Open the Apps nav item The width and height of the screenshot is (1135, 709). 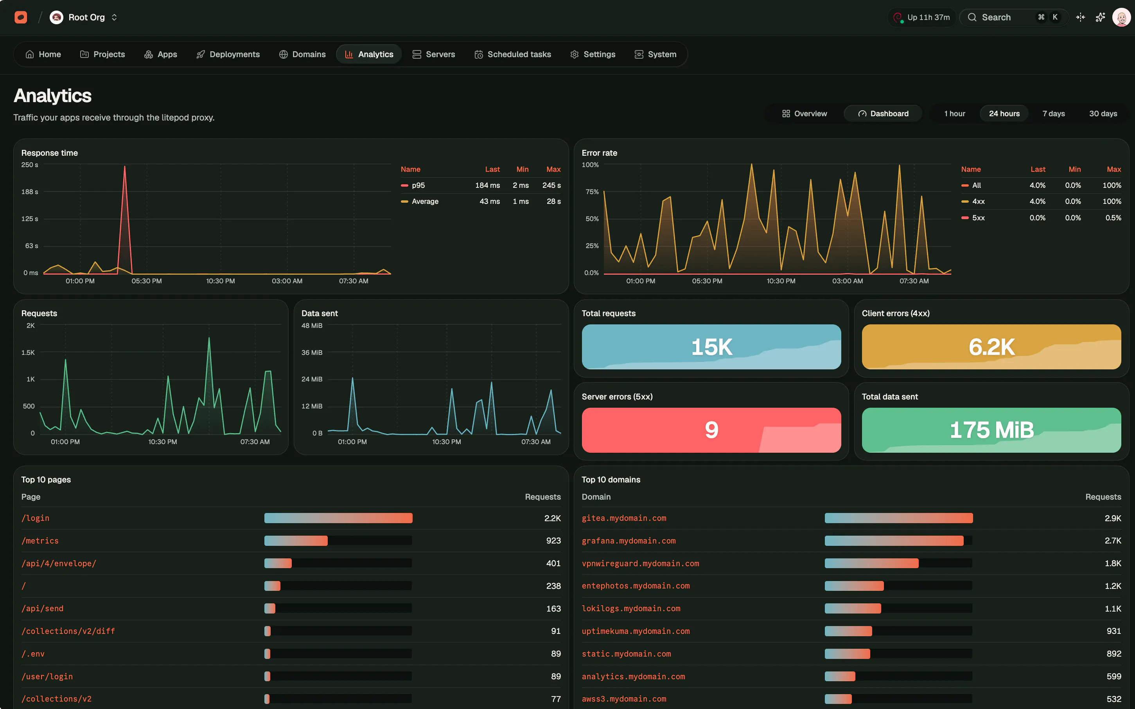pos(161,54)
